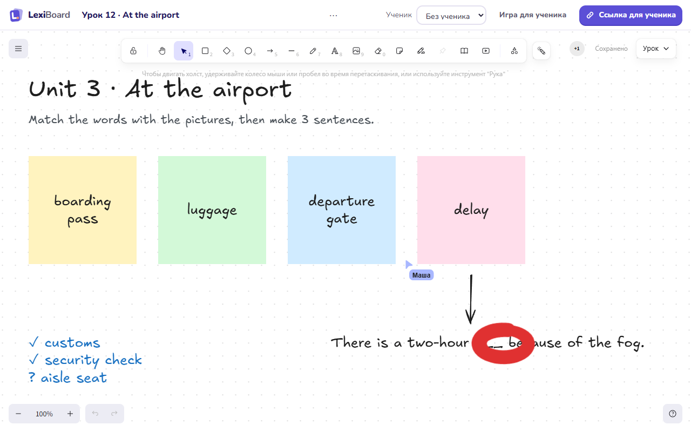Select the Sticky Note tool
The image size is (691, 432).
pyautogui.click(x=399, y=51)
